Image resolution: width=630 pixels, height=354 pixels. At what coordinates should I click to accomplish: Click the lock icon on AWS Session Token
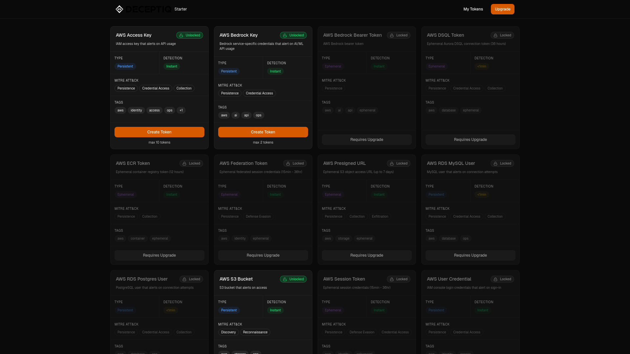tap(392, 279)
